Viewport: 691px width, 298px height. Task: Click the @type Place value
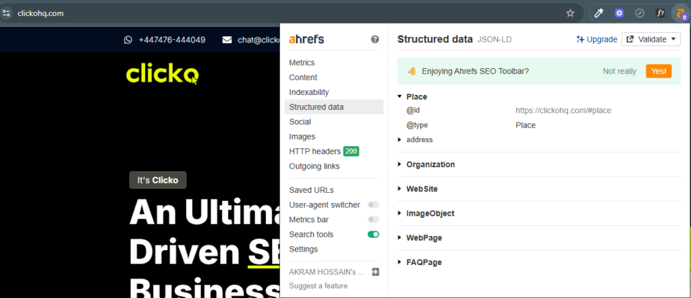point(525,125)
